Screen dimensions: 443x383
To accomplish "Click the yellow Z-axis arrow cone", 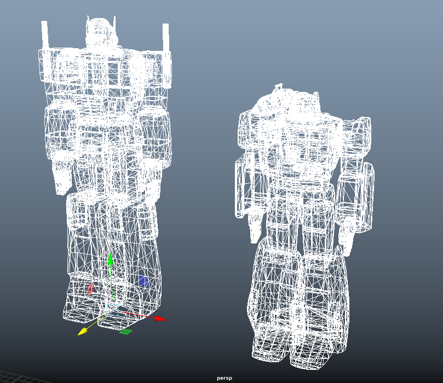I will (x=83, y=331).
